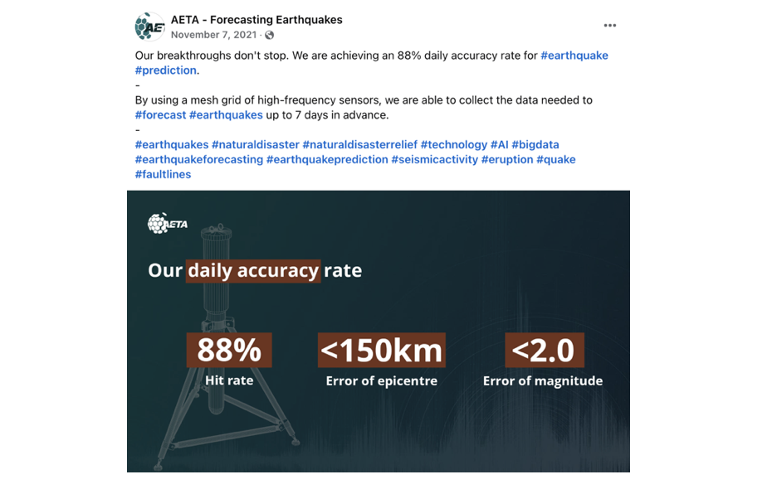
Task: Click the #seismicactivity hashtag
Action: tap(434, 160)
